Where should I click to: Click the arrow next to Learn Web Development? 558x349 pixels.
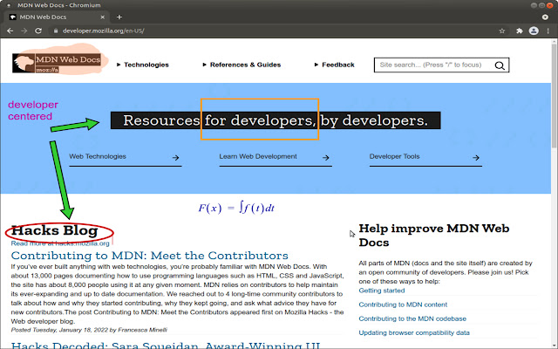coord(325,157)
